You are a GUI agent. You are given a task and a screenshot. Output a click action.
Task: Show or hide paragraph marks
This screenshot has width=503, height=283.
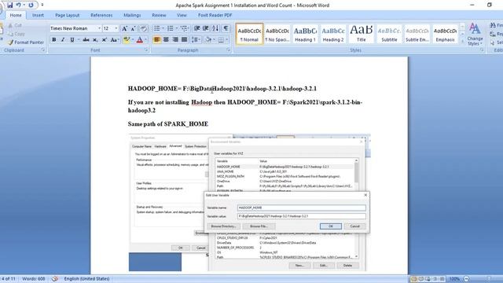(x=226, y=28)
